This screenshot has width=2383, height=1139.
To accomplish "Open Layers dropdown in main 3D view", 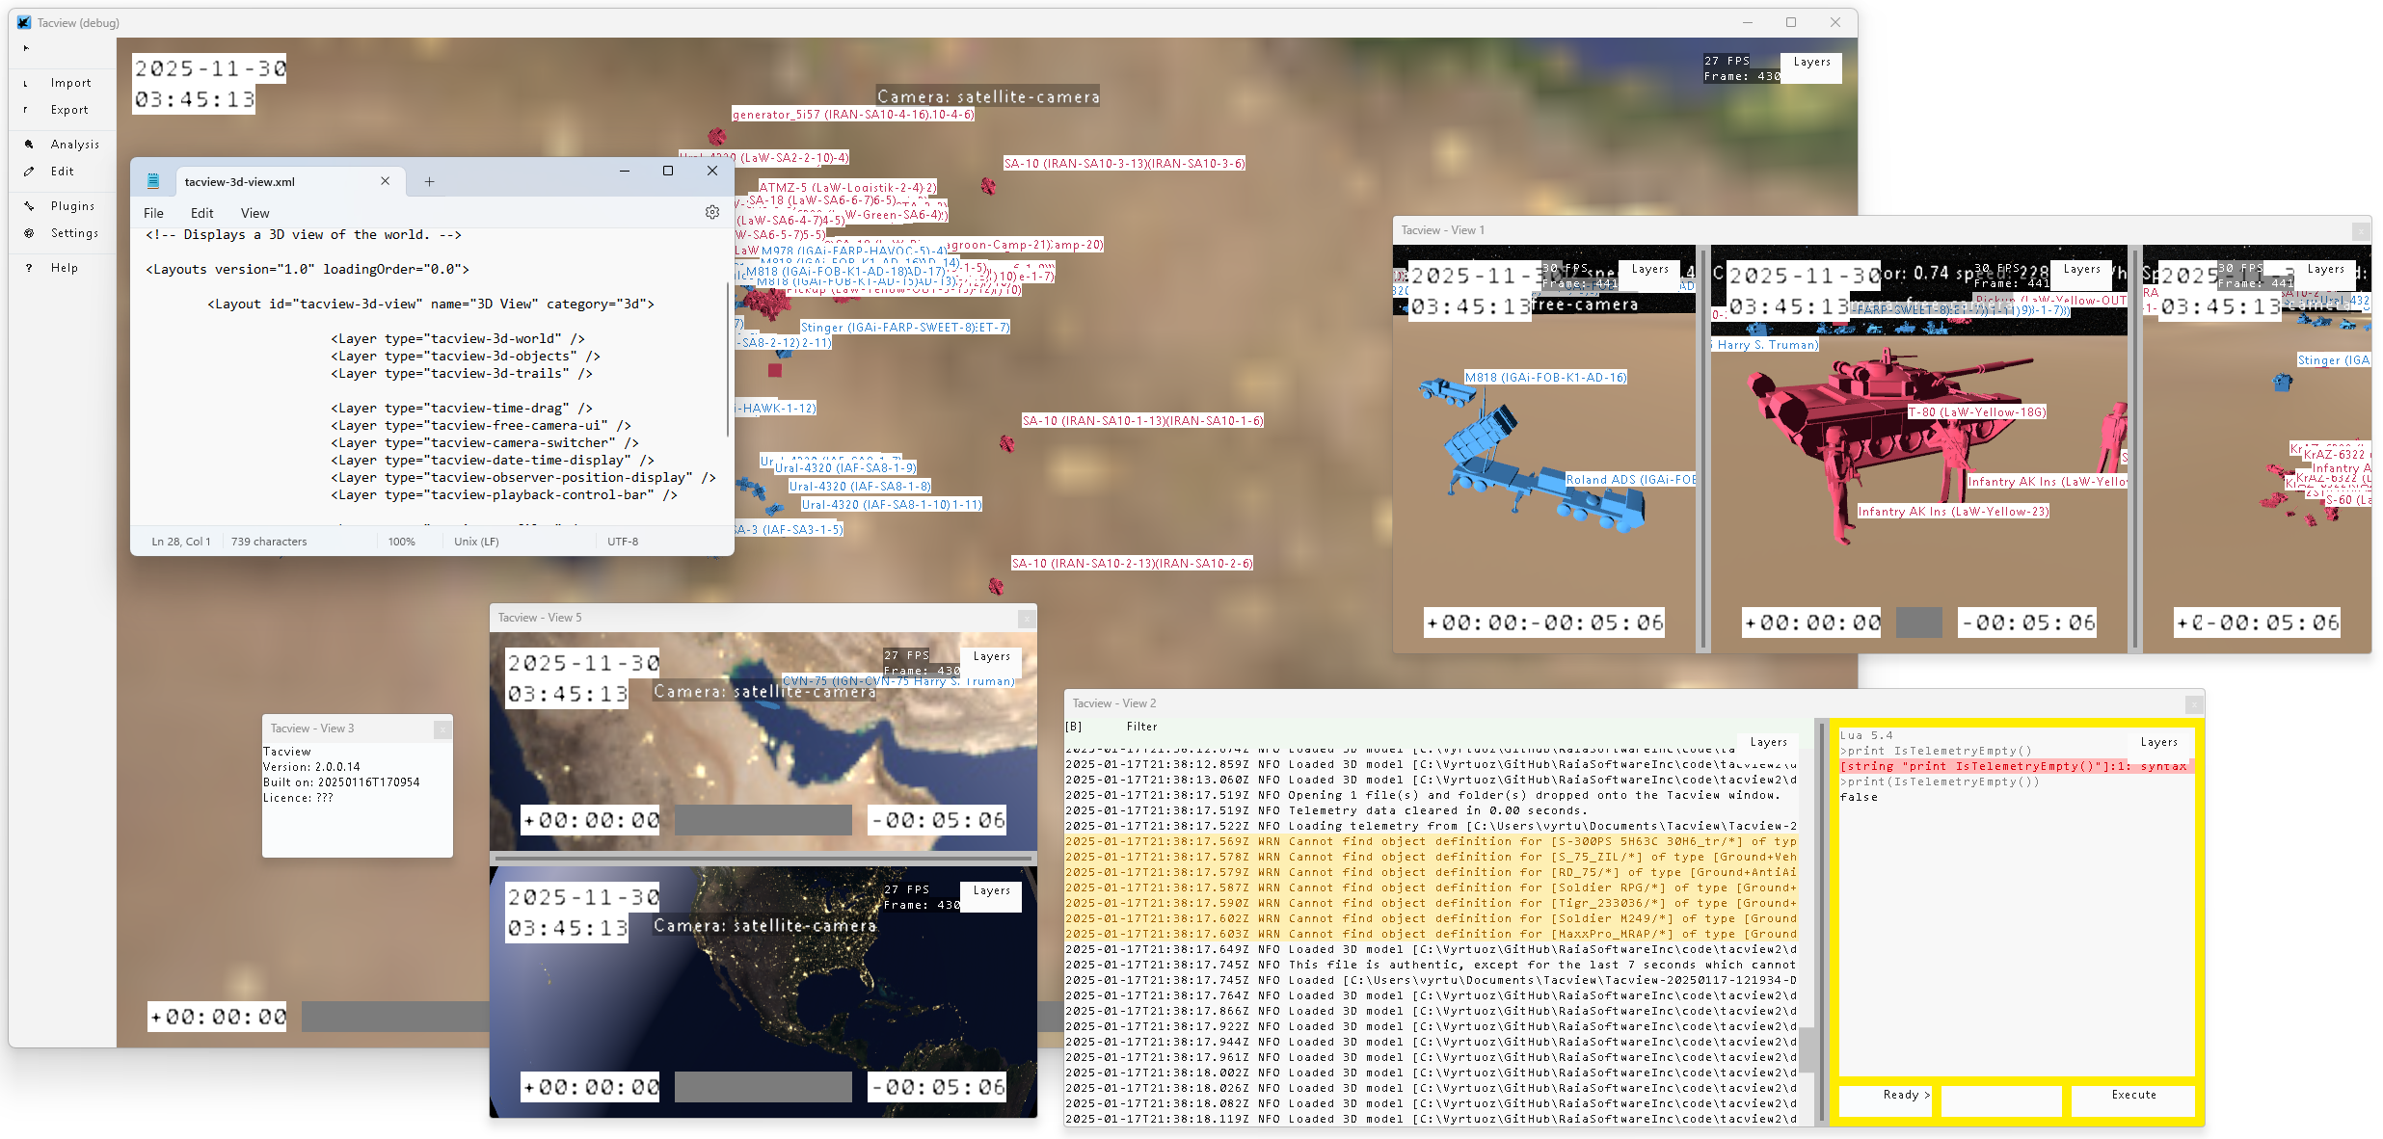I will tap(1811, 63).
